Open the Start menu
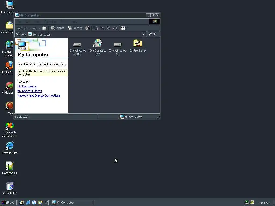 pos(8,203)
